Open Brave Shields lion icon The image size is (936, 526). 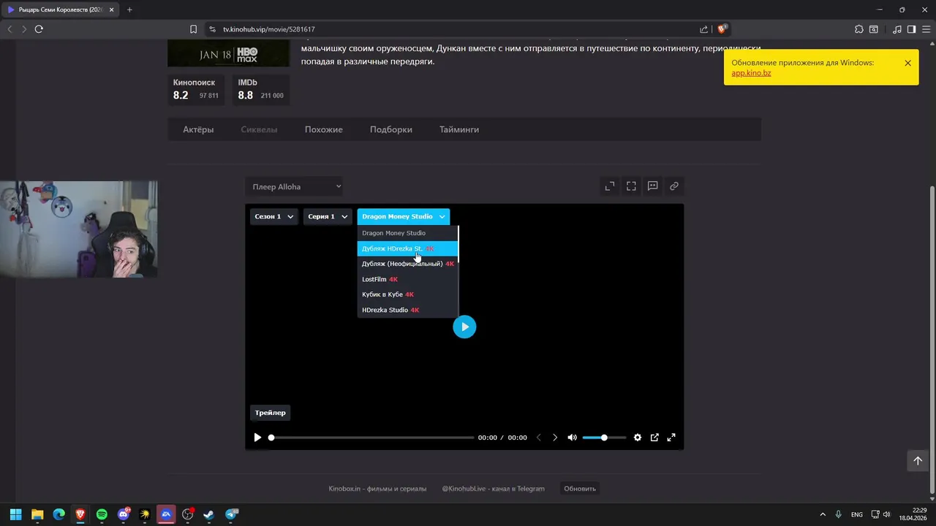[722, 29]
